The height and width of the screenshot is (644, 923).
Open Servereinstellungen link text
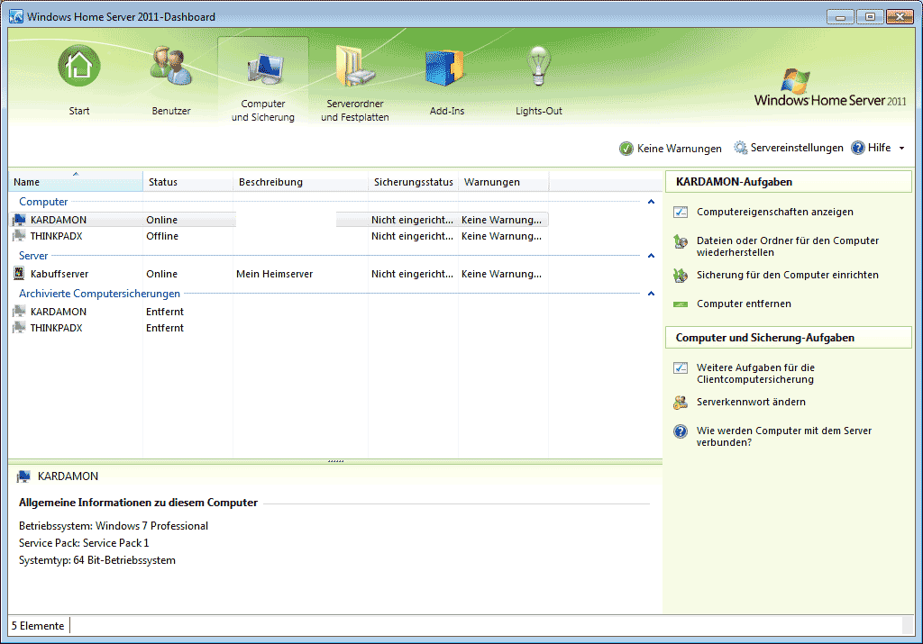(x=797, y=148)
